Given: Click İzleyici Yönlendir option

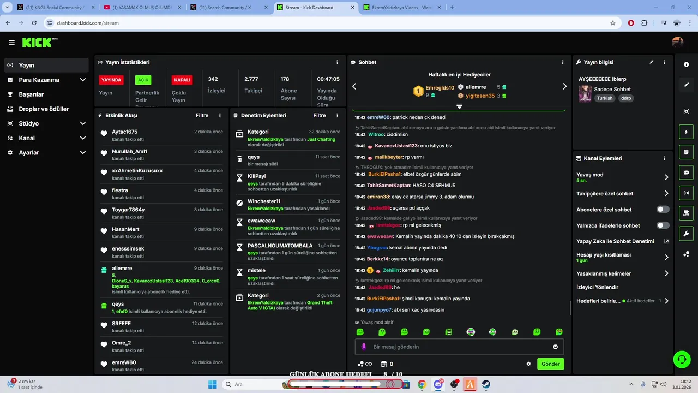Looking at the screenshot, I should [597, 287].
